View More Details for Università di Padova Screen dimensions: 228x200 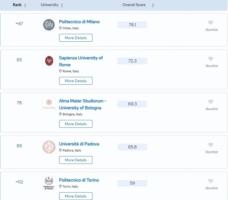76,160
